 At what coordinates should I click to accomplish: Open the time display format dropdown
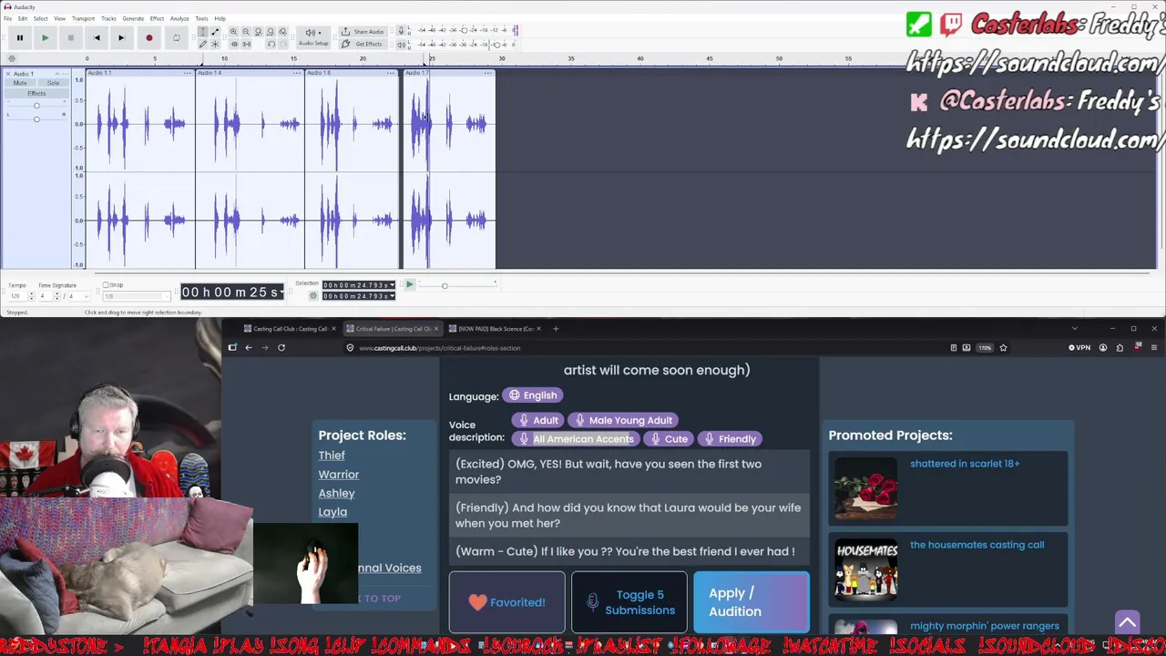(281, 292)
